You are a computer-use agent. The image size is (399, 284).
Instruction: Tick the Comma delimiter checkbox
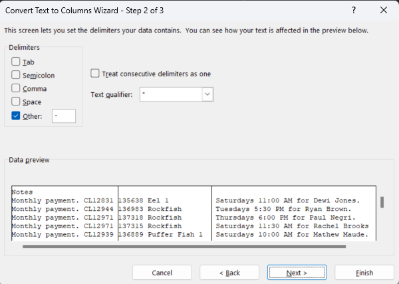point(15,88)
